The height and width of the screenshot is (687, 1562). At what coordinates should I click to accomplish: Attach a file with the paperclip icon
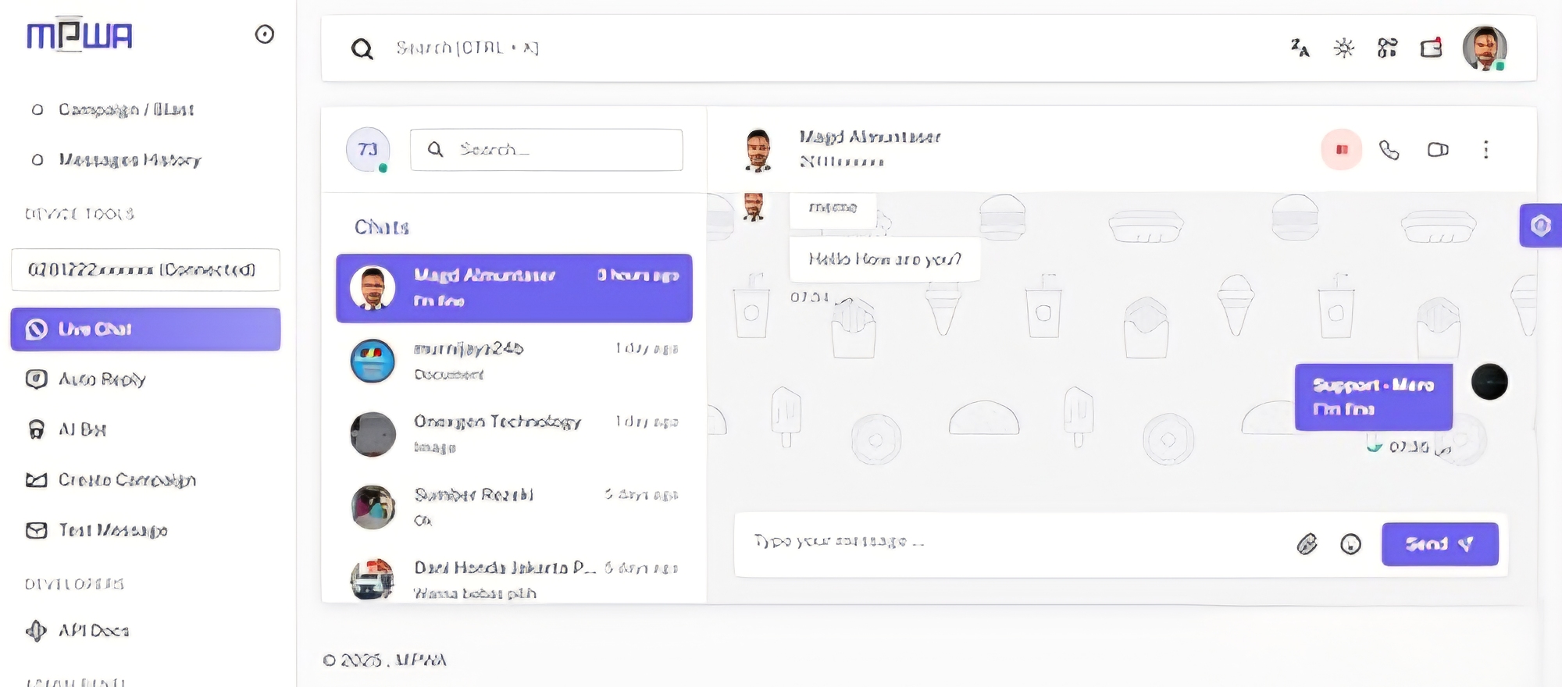pyautogui.click(x=1307, y=544)
